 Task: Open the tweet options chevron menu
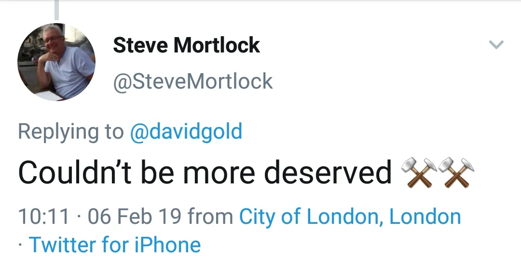pos(496,45)
